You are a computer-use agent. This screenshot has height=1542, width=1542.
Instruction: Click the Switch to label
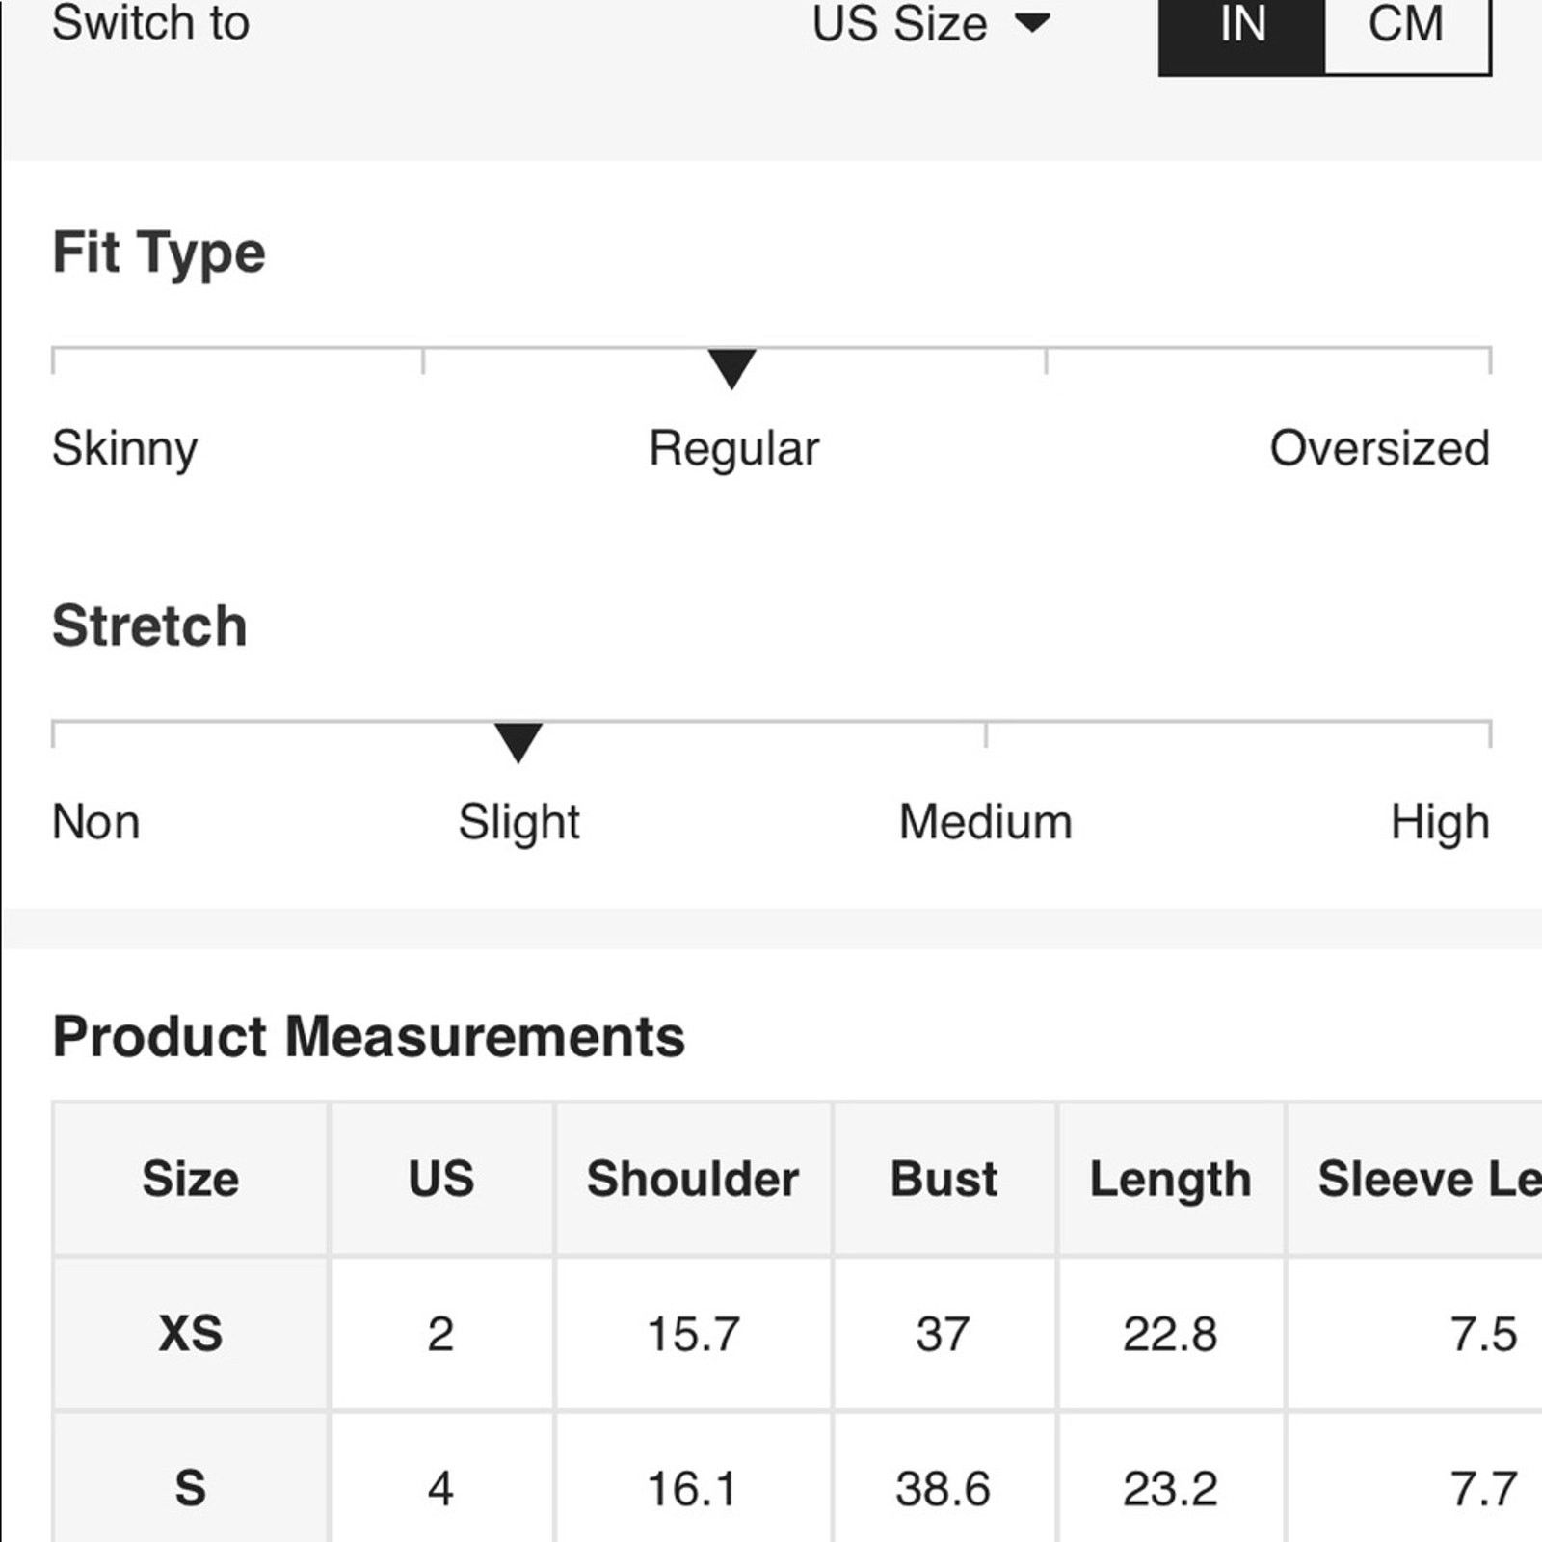pos(150,23)
